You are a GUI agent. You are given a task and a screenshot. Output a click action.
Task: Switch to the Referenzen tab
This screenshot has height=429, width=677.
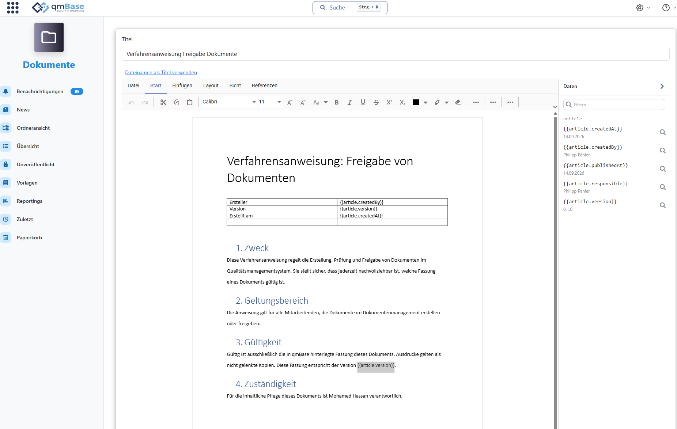tap(265, 86)
